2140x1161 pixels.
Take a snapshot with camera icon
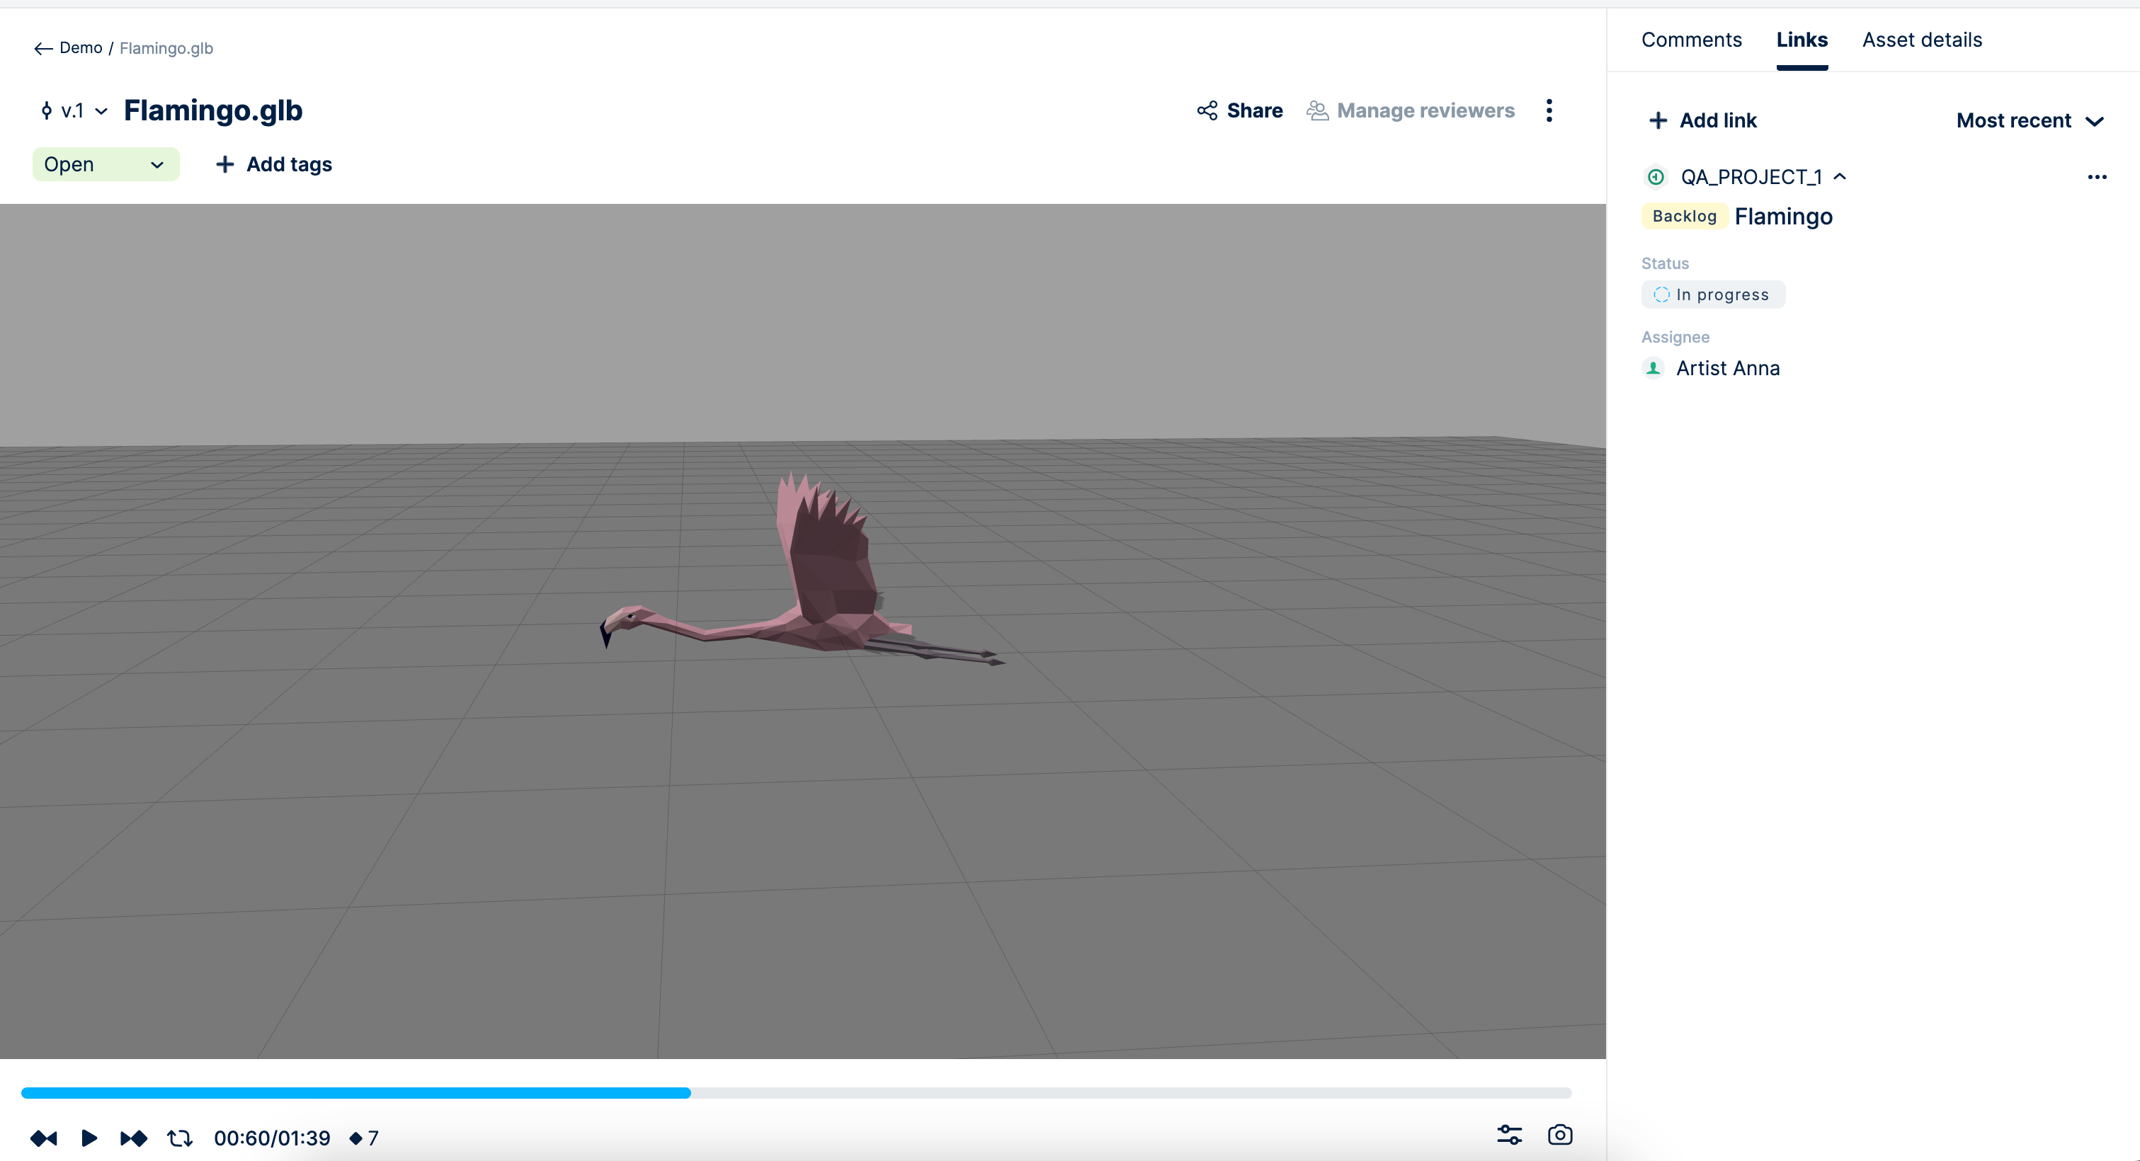(1559, 1134)
